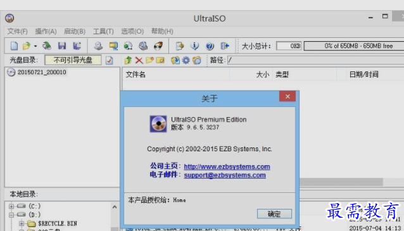Image resolution: width=404 pixels, height=231 pixels.
Task: Go up one folder with green arrow icon
Action: click(x=128, y=61)
